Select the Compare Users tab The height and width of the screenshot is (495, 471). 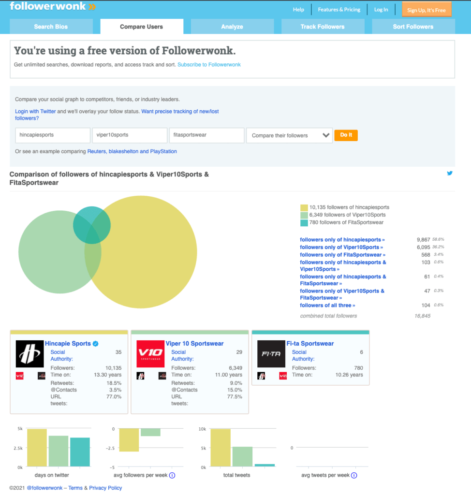point(142,27)
